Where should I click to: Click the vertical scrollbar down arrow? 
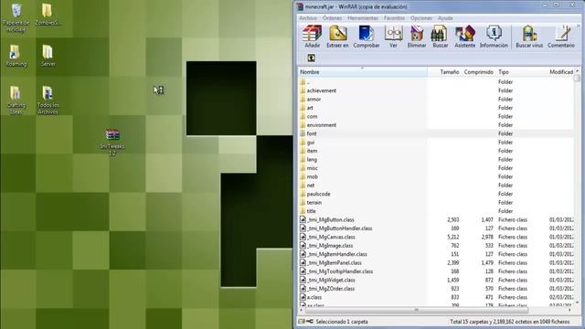coord(577,302)
